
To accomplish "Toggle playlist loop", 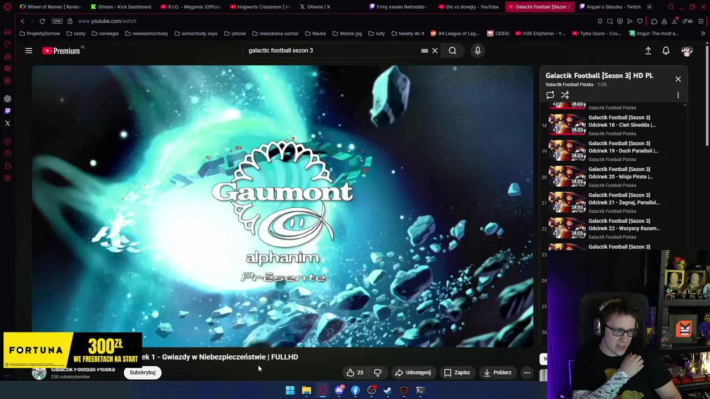I will (x=550, y=95).
